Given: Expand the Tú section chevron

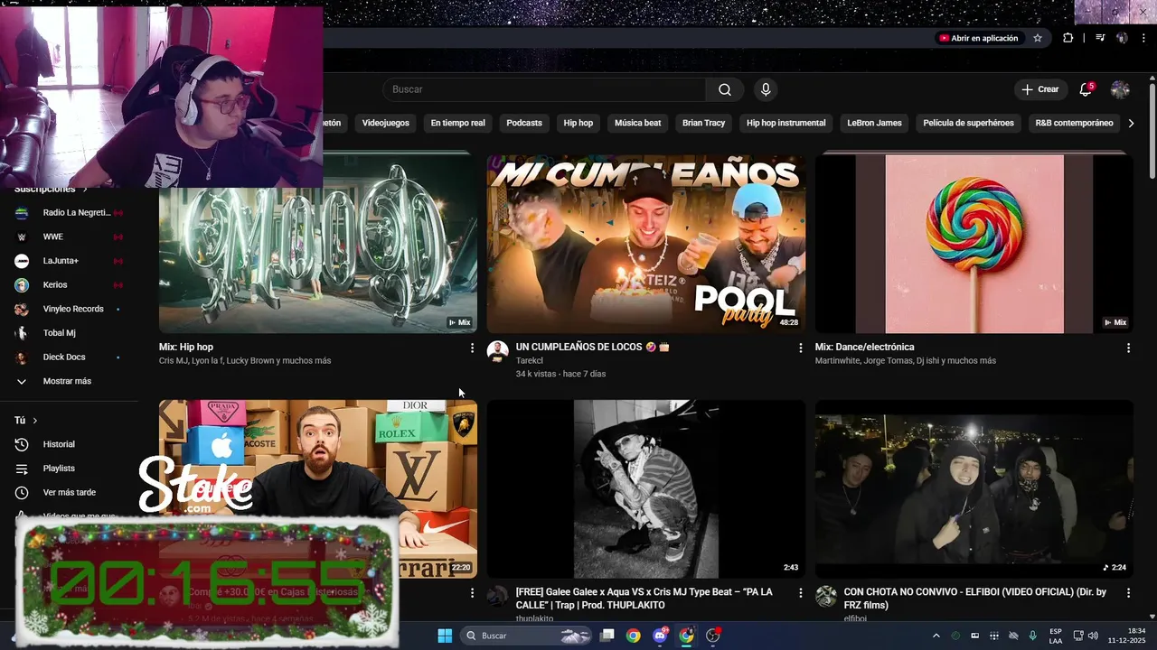Looking at the screenshot, I should coord(35,421).
